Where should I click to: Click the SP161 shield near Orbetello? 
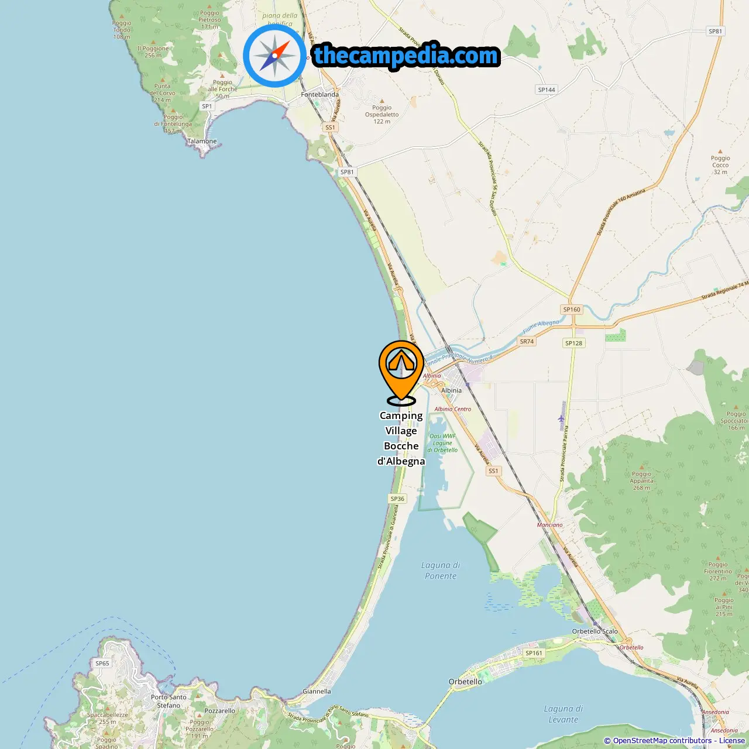tap(534, 653)
